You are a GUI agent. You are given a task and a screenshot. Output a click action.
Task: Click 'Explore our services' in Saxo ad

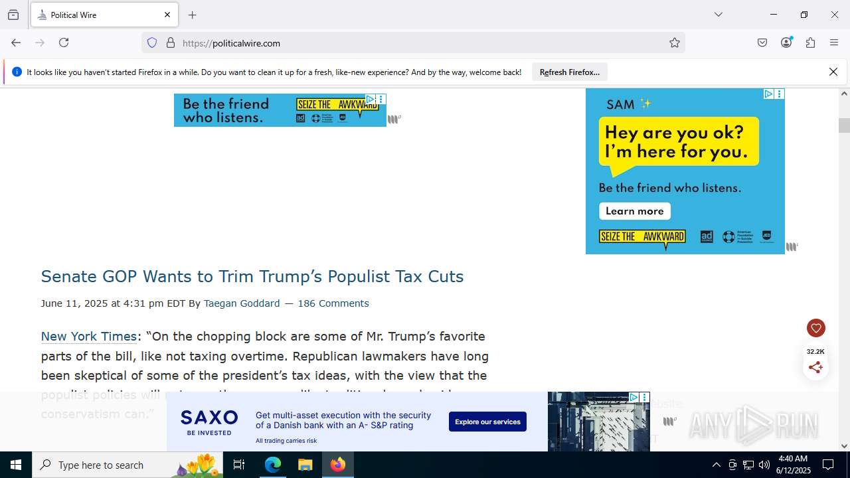487,422
